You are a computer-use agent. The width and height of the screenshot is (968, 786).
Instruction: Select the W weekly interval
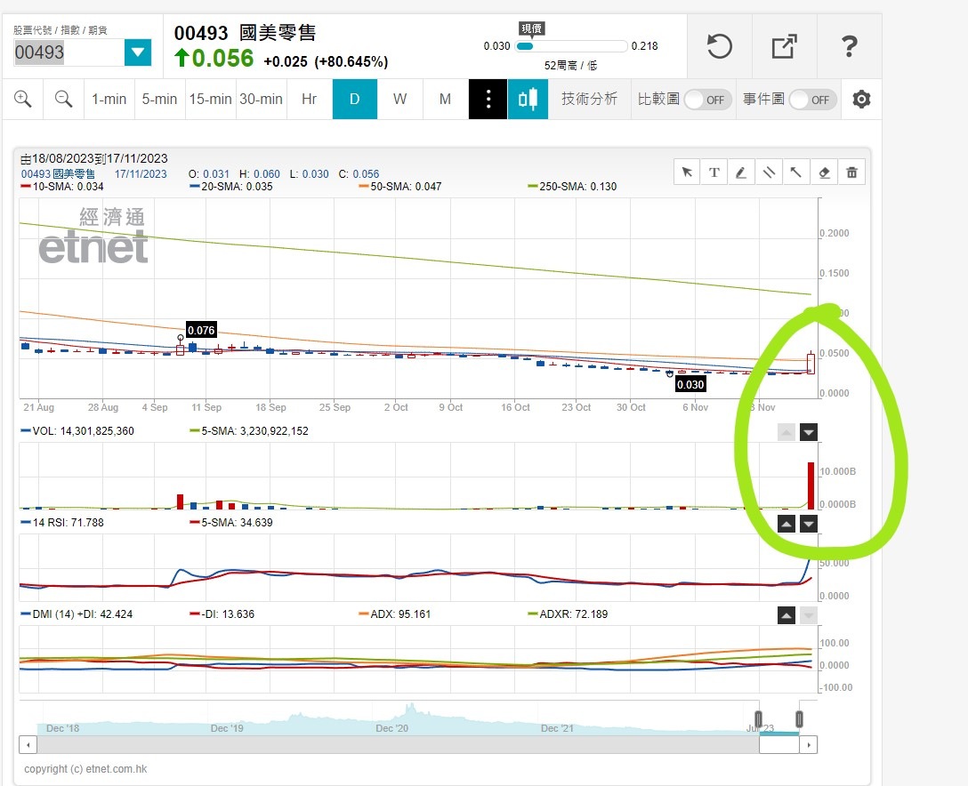tap(400, 99)
